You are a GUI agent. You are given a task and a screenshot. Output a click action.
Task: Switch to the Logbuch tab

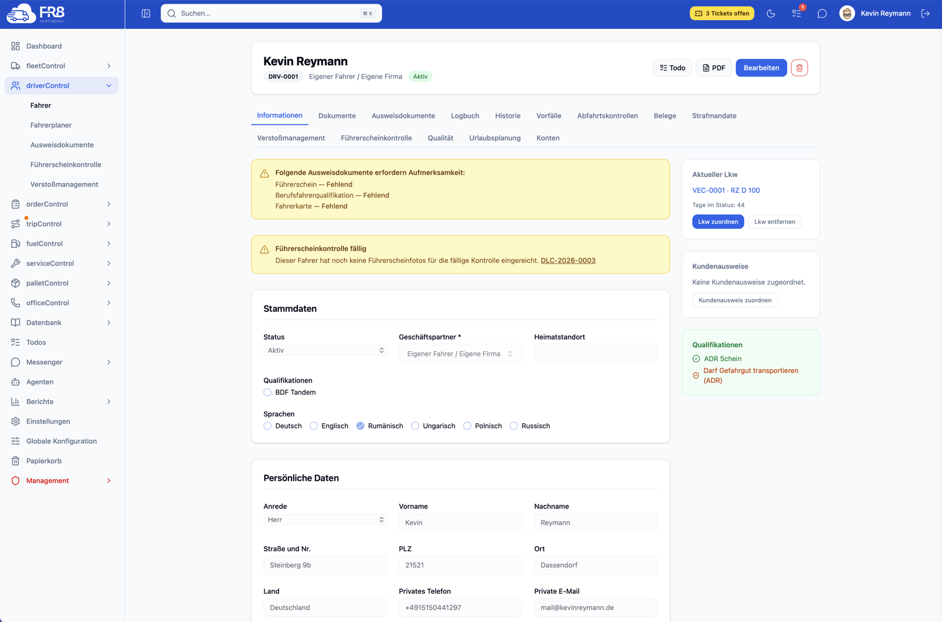coord(465,116)
